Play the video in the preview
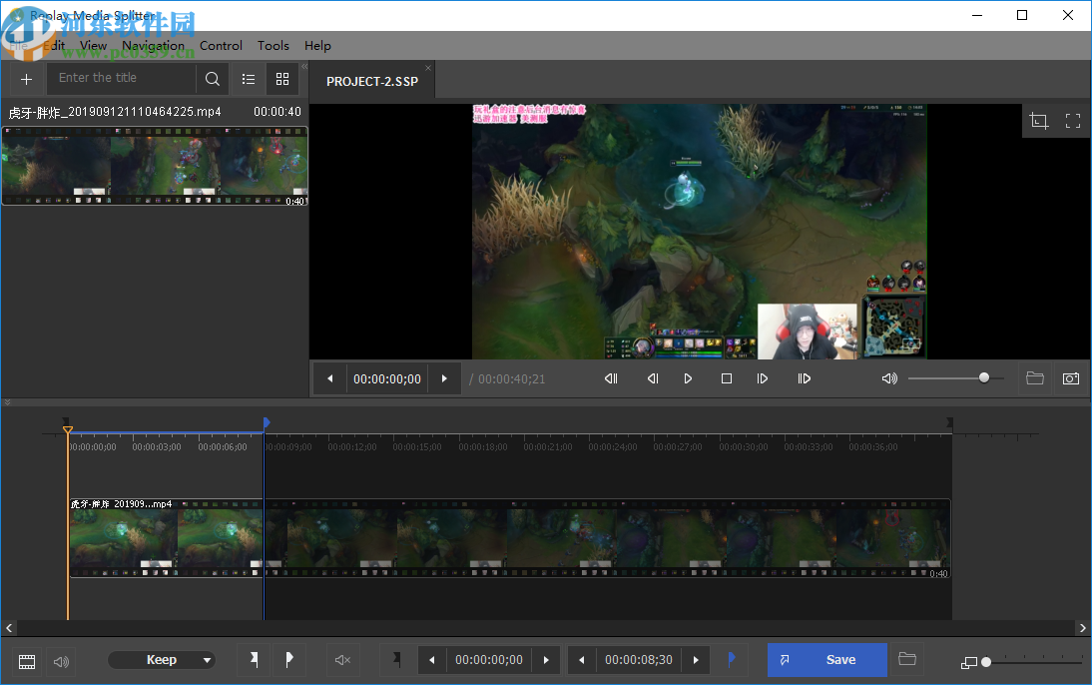 point(688,378)
